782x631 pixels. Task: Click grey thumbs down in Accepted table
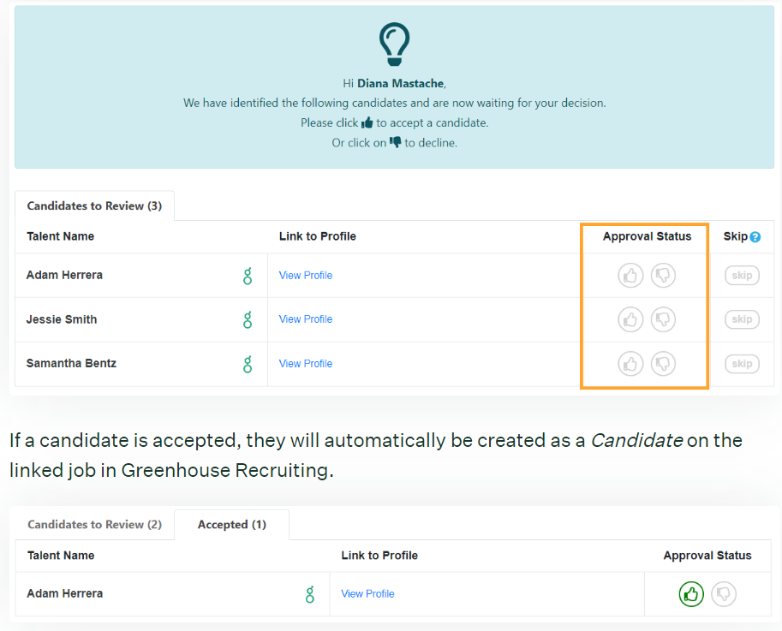click(x=724, y=594)
